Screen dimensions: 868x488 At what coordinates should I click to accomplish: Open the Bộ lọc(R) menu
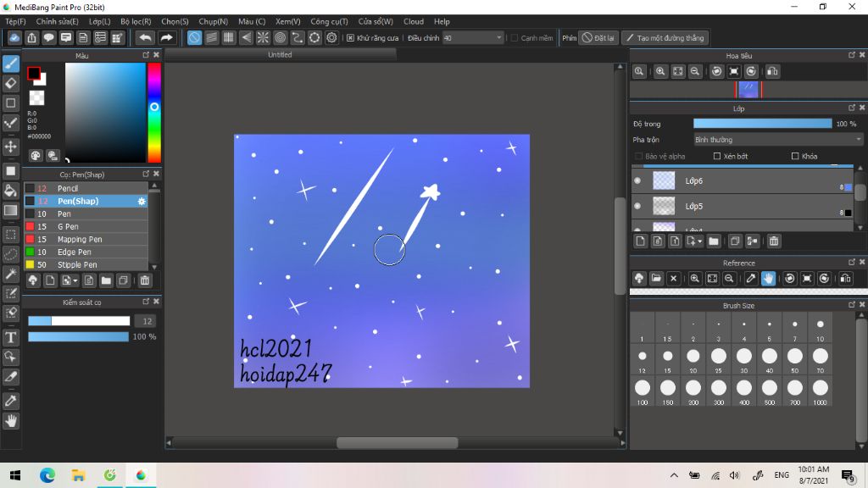click(136, 21)
